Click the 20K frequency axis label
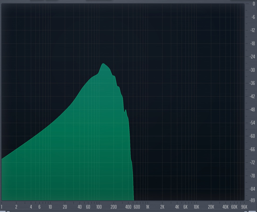 [x=211, y=207]
